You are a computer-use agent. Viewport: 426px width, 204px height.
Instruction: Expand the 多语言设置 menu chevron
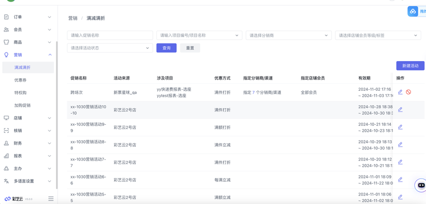pos(50,181)
